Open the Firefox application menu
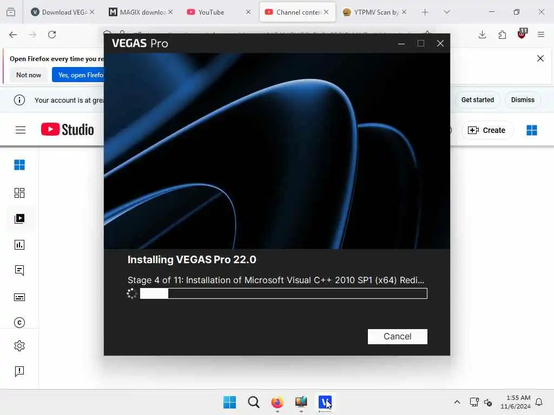This screenshot has width=554, height=415. tap(541, 35)
